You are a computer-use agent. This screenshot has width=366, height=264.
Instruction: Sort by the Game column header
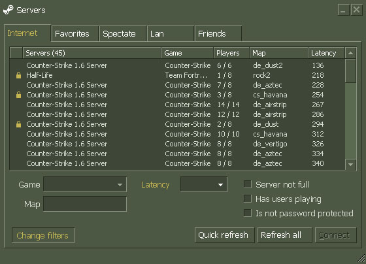[188, 53]
